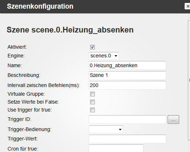Viewport: 190px width, 152px height.
Task: Check the Use trigger for true box
Action: pos(92,110)
